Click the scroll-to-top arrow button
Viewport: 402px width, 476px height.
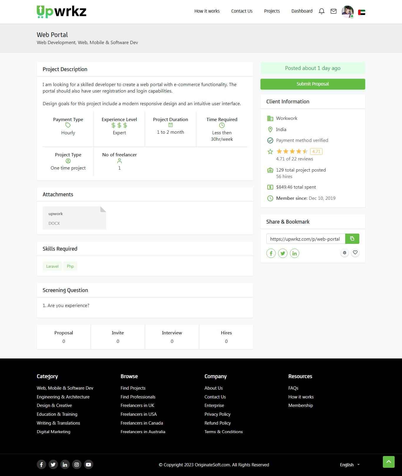[x=388, y=462]
